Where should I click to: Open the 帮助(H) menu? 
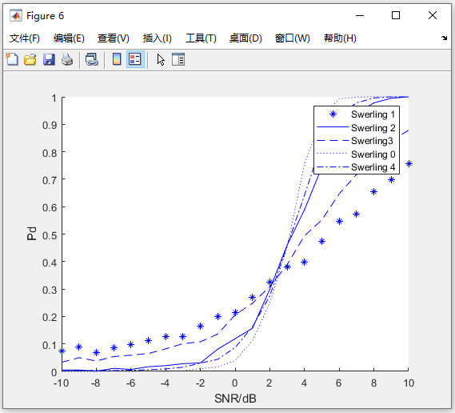pyautogui.click(x=340, y=38)
